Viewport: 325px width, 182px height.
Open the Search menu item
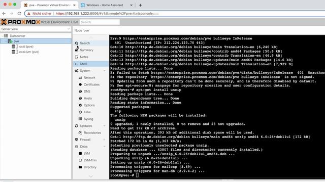pyautogui.click(x=90, y=43)
